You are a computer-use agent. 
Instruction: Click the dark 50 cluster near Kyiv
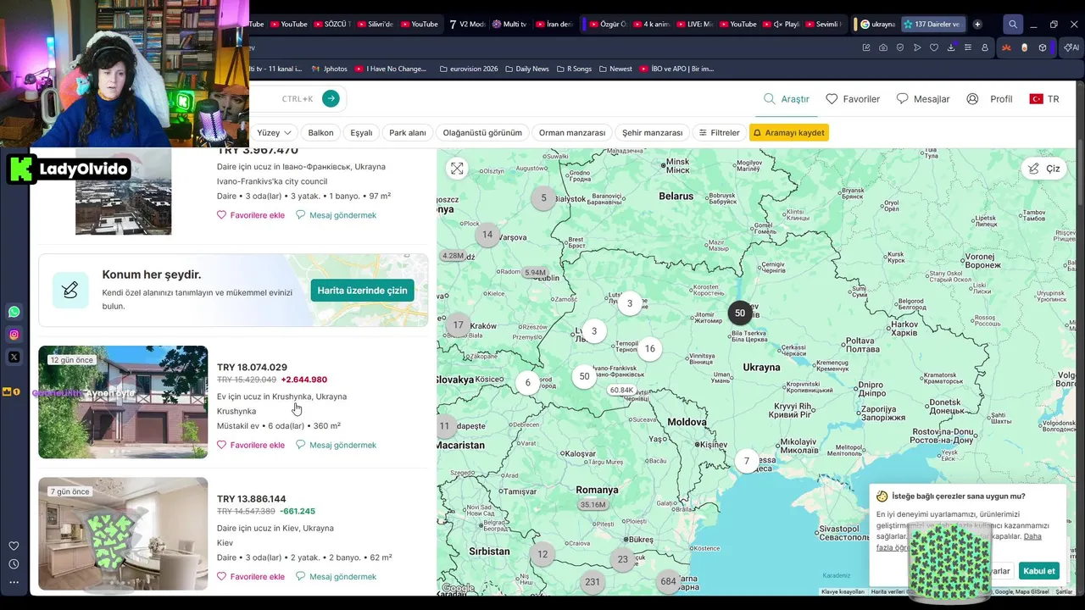[740, 313]
